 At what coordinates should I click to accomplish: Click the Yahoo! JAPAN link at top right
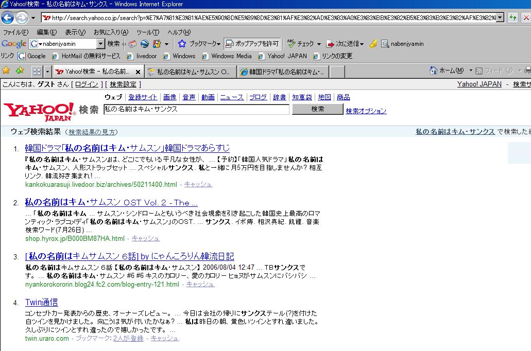coord(479,84)
